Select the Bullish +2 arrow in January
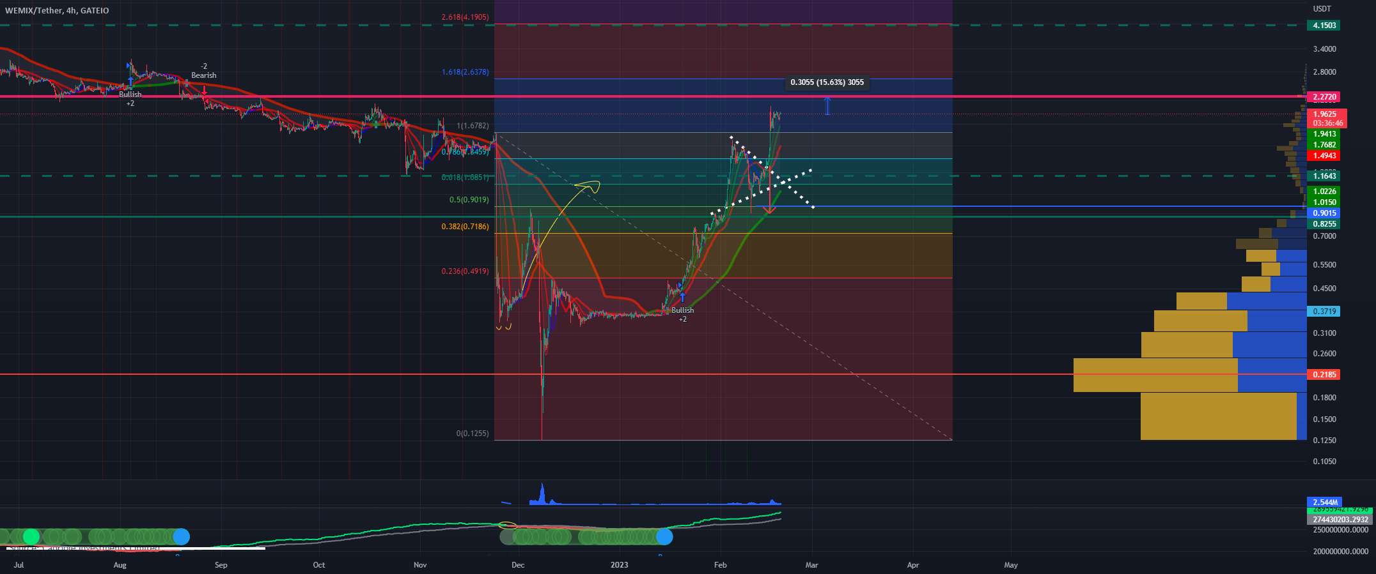This screenshot has height=574, width=1376. [x=682, y=298]
